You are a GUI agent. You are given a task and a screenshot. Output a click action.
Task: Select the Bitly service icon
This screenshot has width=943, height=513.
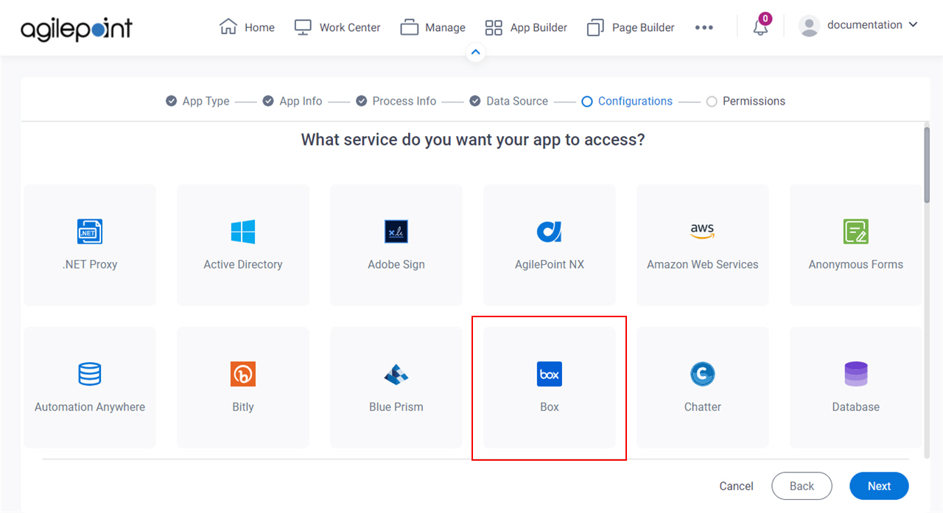243,374
